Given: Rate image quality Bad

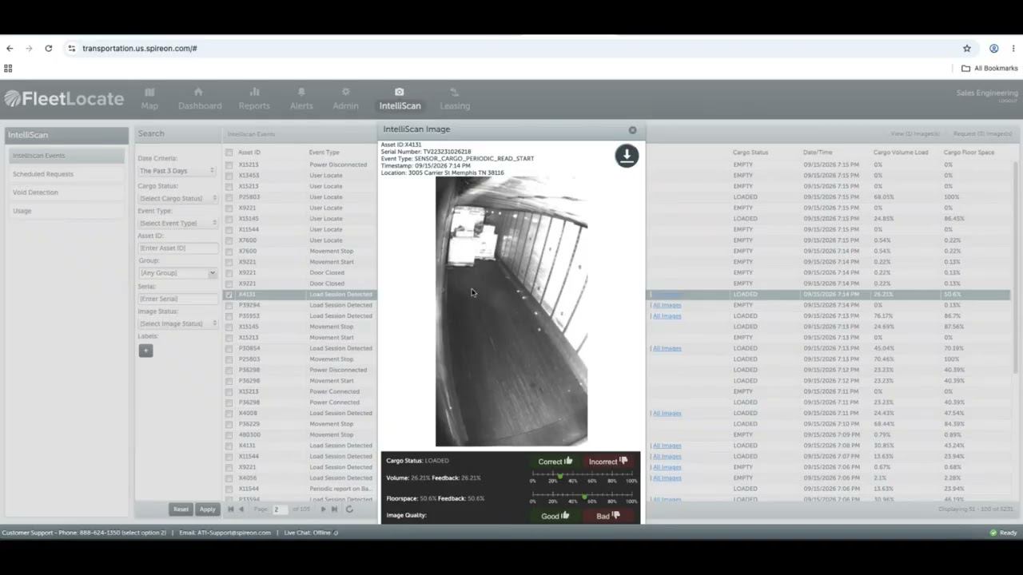Looking at the screenshot, I should [x=608, y=516].
